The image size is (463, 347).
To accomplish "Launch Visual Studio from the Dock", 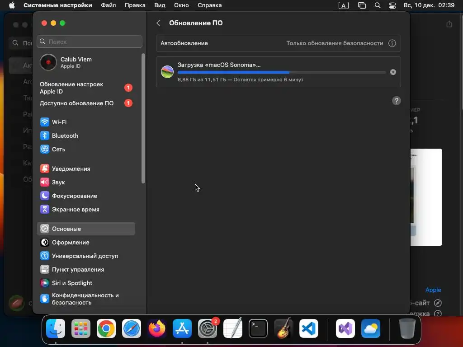I will 345,328.
